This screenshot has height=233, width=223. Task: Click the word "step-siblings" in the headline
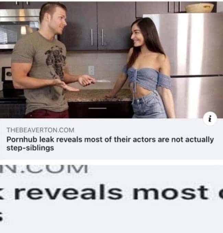30,148
